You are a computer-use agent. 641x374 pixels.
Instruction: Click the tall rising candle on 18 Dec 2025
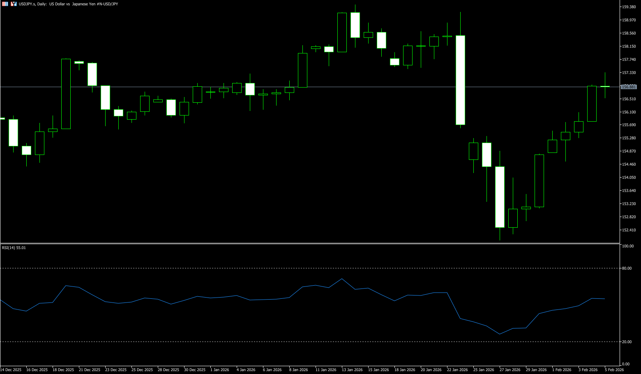(x=66, y=94)
